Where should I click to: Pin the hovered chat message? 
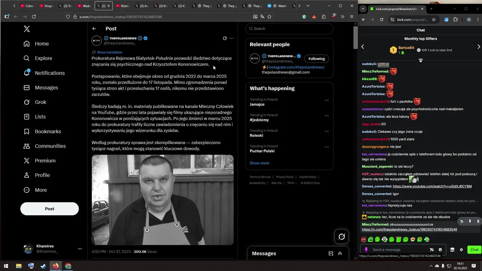point(470,221)
